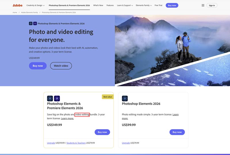Go to Adobe Elements Family breadcrumb

click(x=30, y=12)
